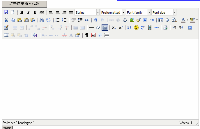Screen dimensions: 200x129
Task: Expand the text color picker arrow
Action: click(187, 20)
